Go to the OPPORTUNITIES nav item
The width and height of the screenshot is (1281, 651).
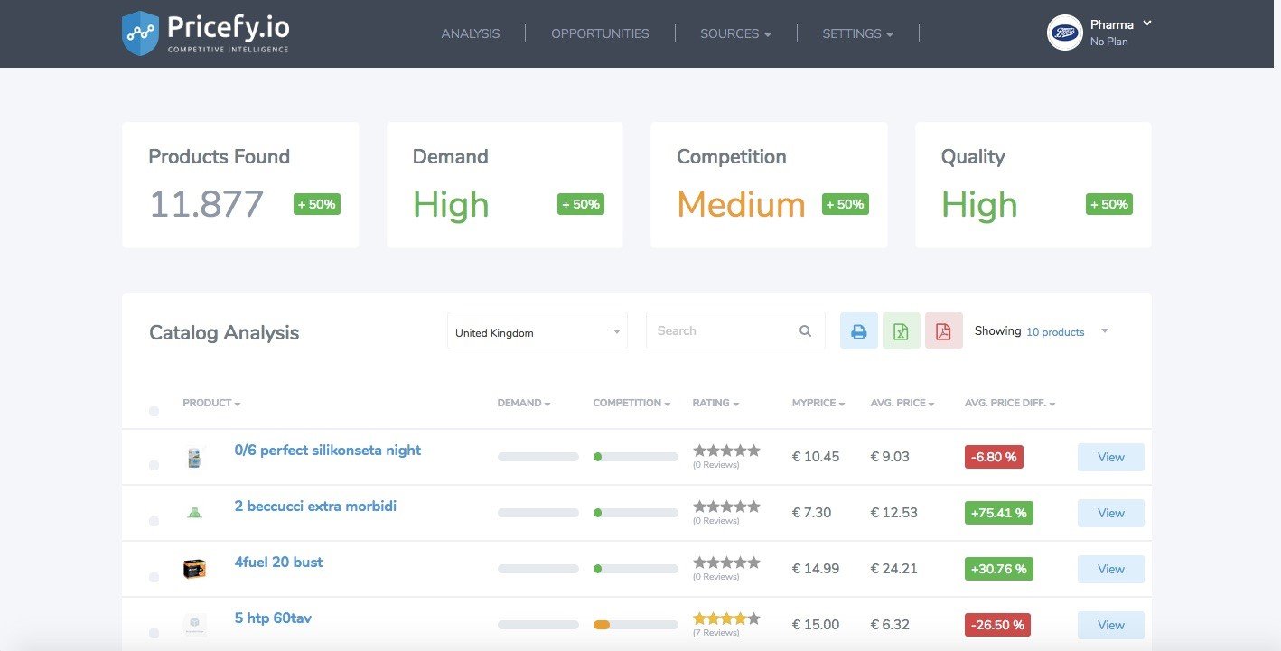coord(600,33)
